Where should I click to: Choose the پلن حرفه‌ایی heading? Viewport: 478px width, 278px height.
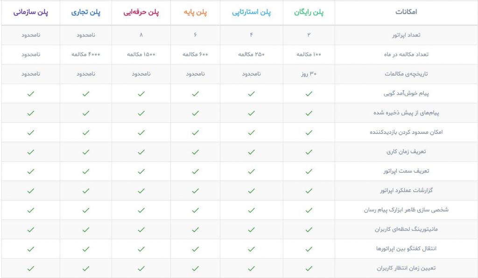pyautogui.click(x=141, y=12)
